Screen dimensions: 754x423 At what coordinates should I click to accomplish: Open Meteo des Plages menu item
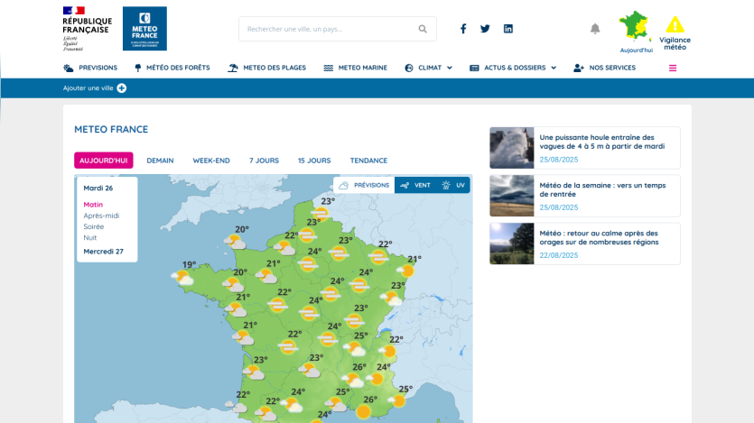pos(267,69)
